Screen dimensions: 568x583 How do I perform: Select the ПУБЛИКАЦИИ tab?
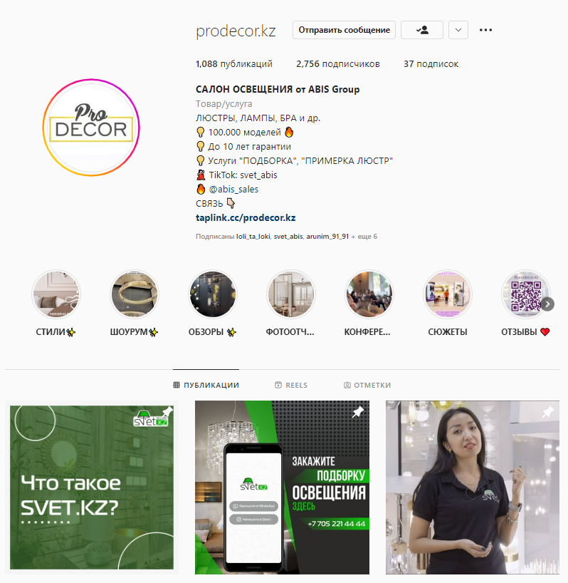coord(206,385)
